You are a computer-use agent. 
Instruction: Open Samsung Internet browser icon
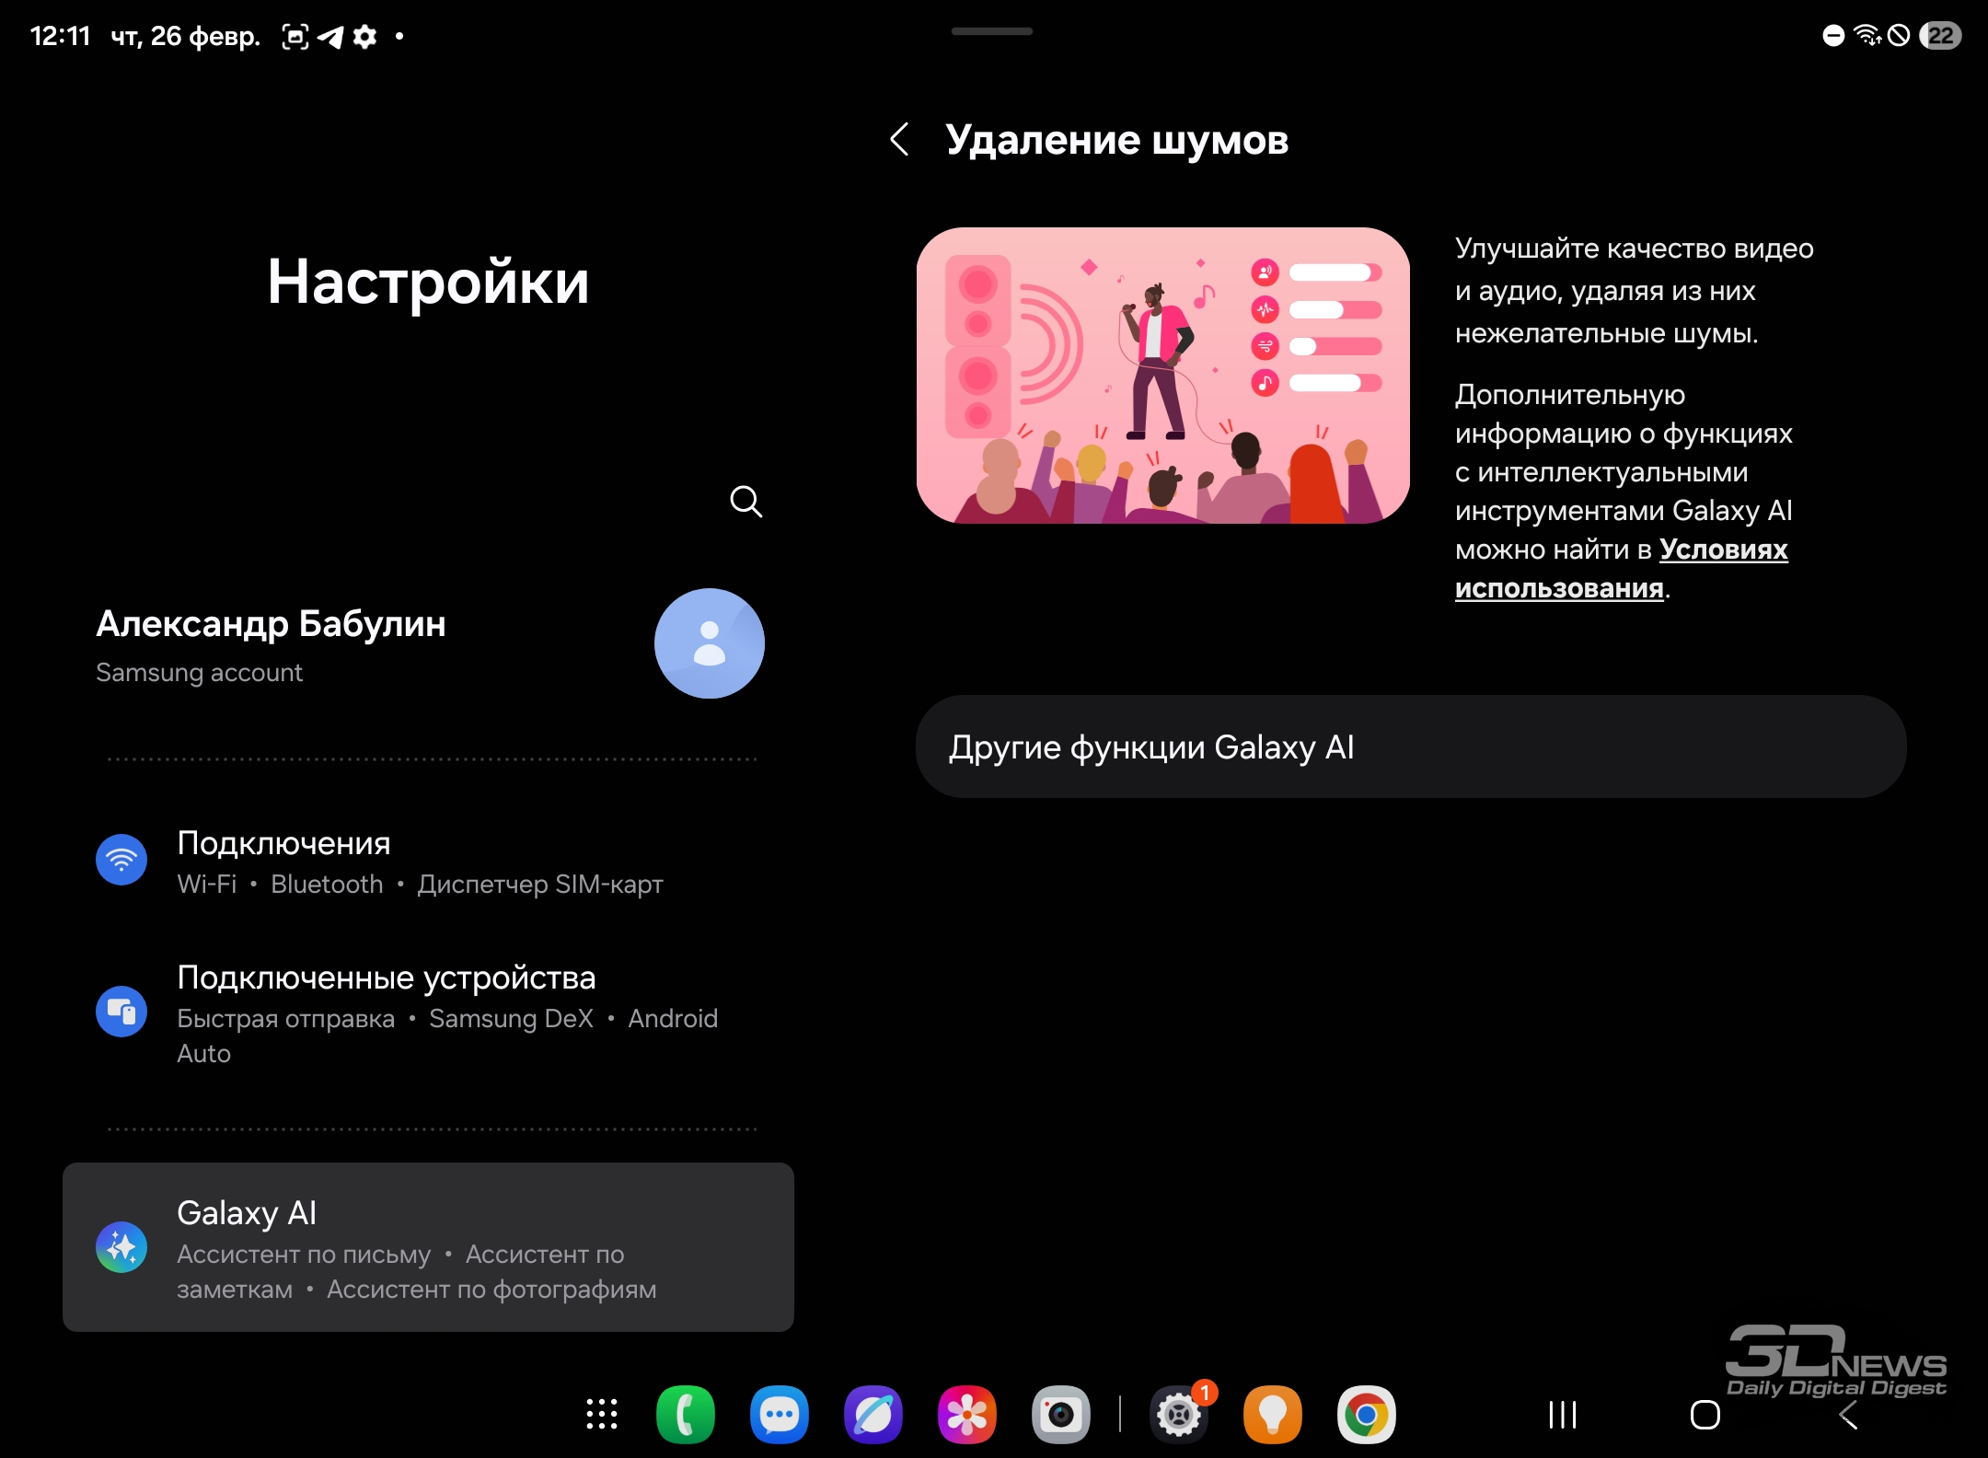click(x=873, y=1414)
